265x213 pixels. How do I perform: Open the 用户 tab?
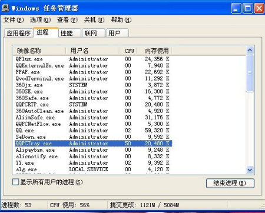117,33
